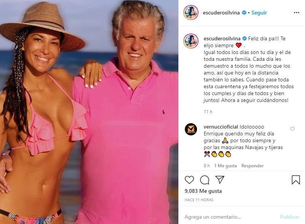Reply to the comment via Responder
Image resolution: width=305 pixels, height=224 pixels.
pos(253,166)
